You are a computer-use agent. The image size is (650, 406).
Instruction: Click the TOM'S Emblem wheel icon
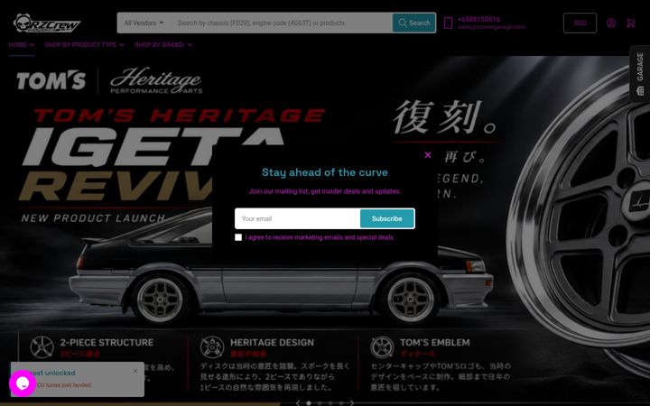[382, 347]
